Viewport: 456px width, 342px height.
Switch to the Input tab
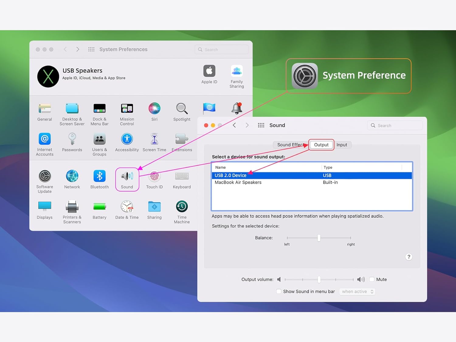(x=342, y=145)
